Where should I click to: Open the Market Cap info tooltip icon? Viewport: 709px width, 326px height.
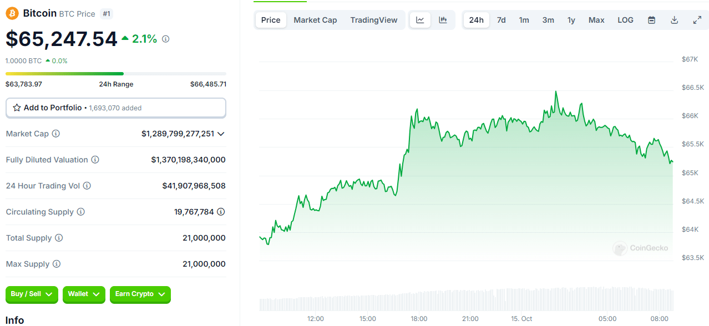56,134
